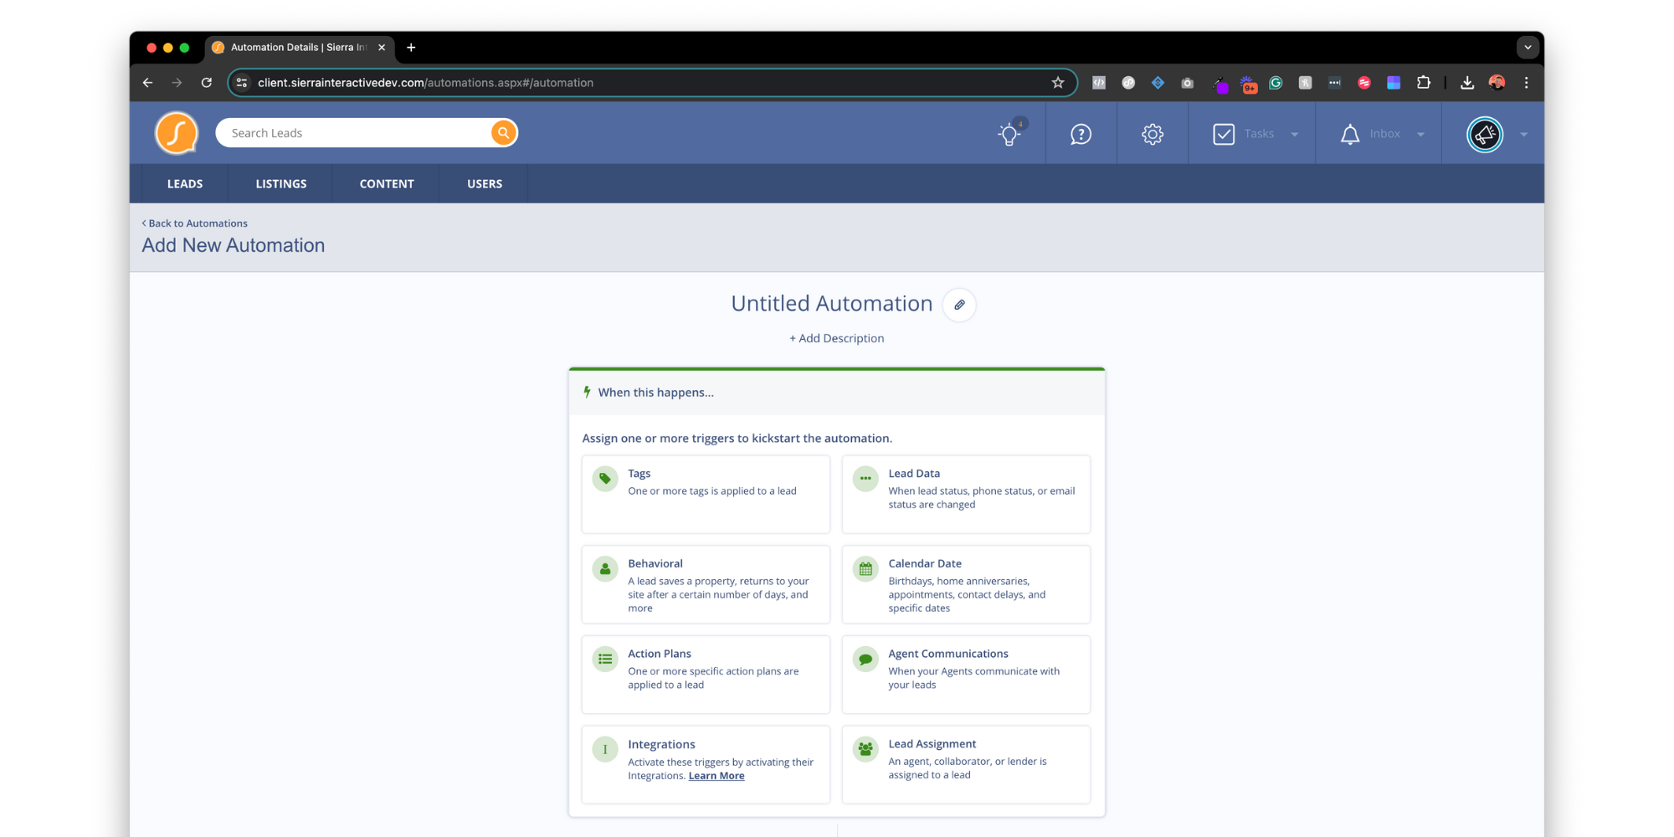Select the Lead Data trigger card

966,494
